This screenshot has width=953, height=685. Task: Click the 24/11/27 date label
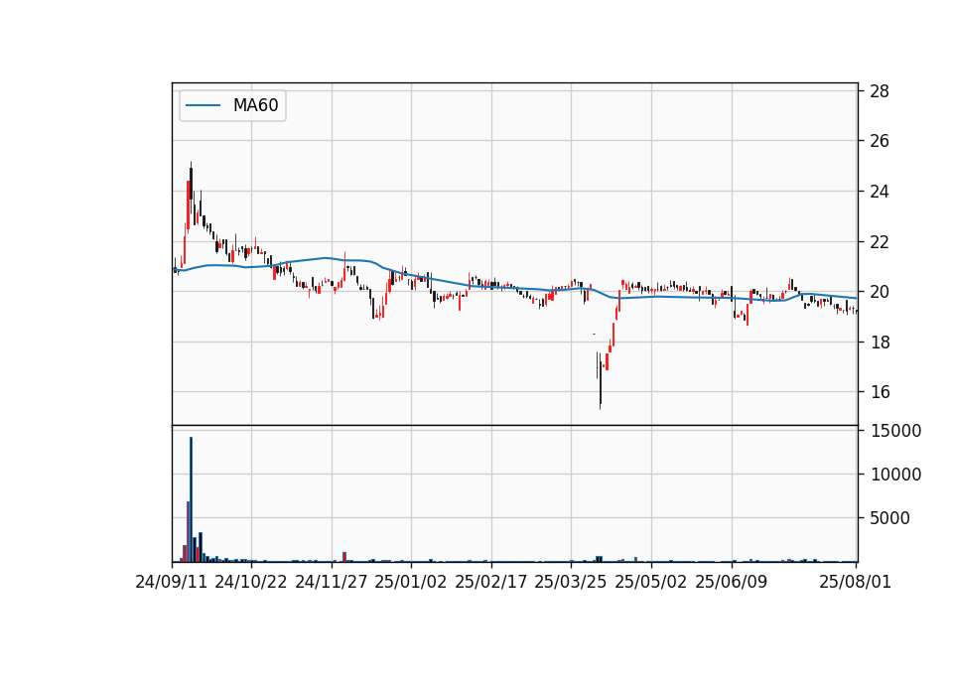tap(332, 582)
